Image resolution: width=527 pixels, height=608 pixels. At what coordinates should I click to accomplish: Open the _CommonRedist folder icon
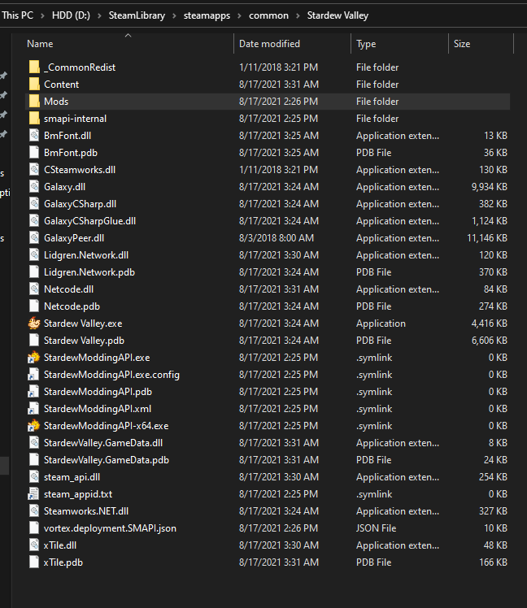tap(34, 67)
